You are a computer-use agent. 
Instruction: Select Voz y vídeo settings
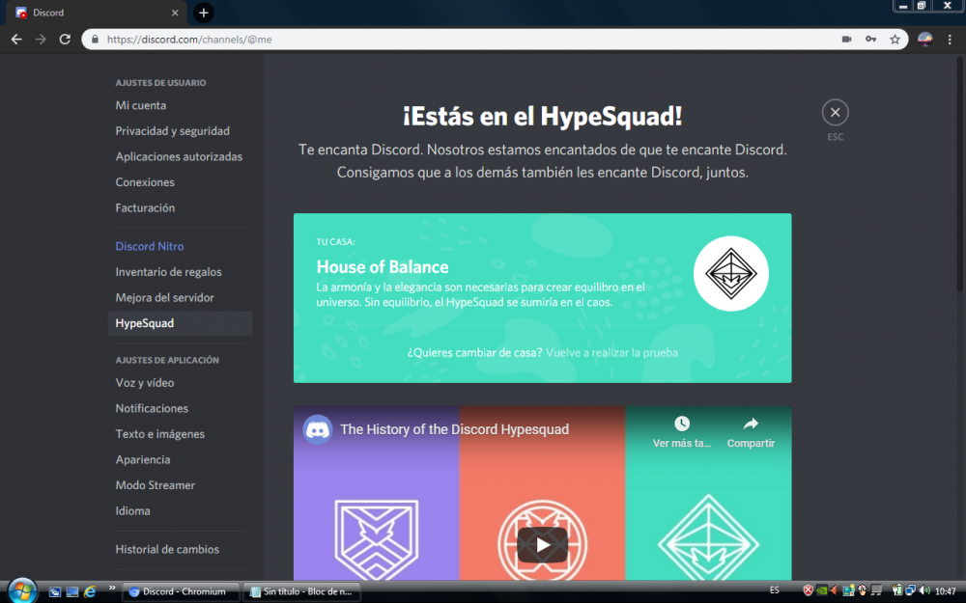[x=145, y=383]
